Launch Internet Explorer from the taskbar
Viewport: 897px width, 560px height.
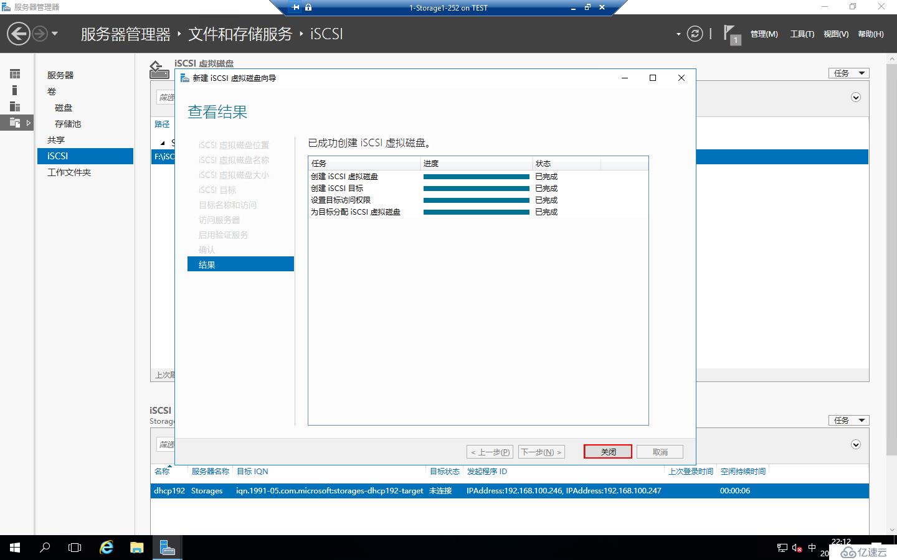coord(107,548)
